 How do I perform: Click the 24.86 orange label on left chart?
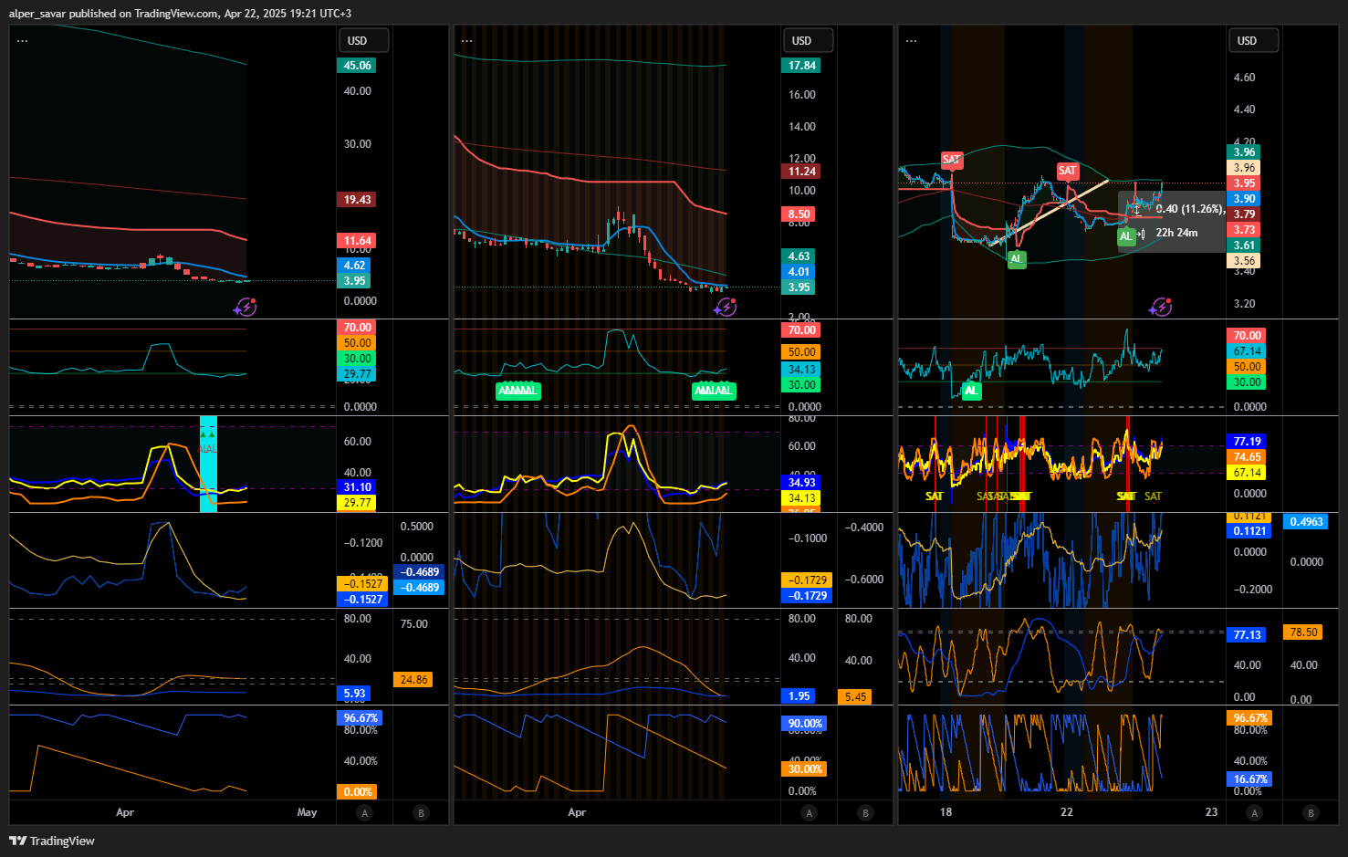pos(413,680)
